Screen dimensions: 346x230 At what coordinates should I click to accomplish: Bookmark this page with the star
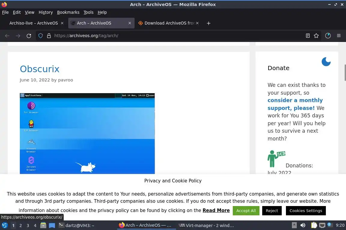[x=316, y=36]
